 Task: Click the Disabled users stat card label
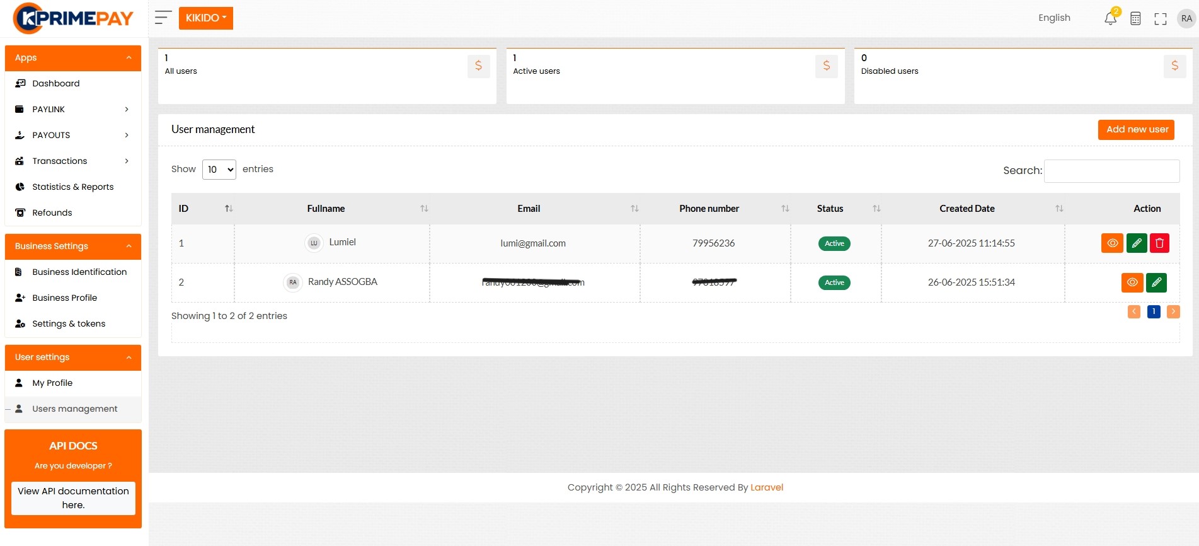point(890,71)
